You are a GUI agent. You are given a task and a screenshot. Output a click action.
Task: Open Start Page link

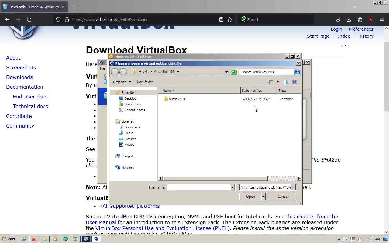point(318,36)
